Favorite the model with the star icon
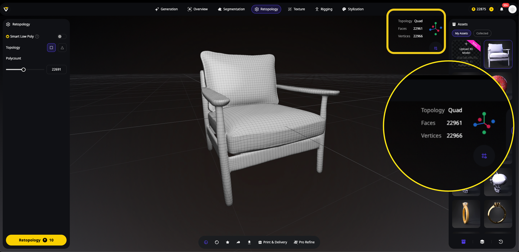This screenshot has width=519, height=252. click(228, 242)
